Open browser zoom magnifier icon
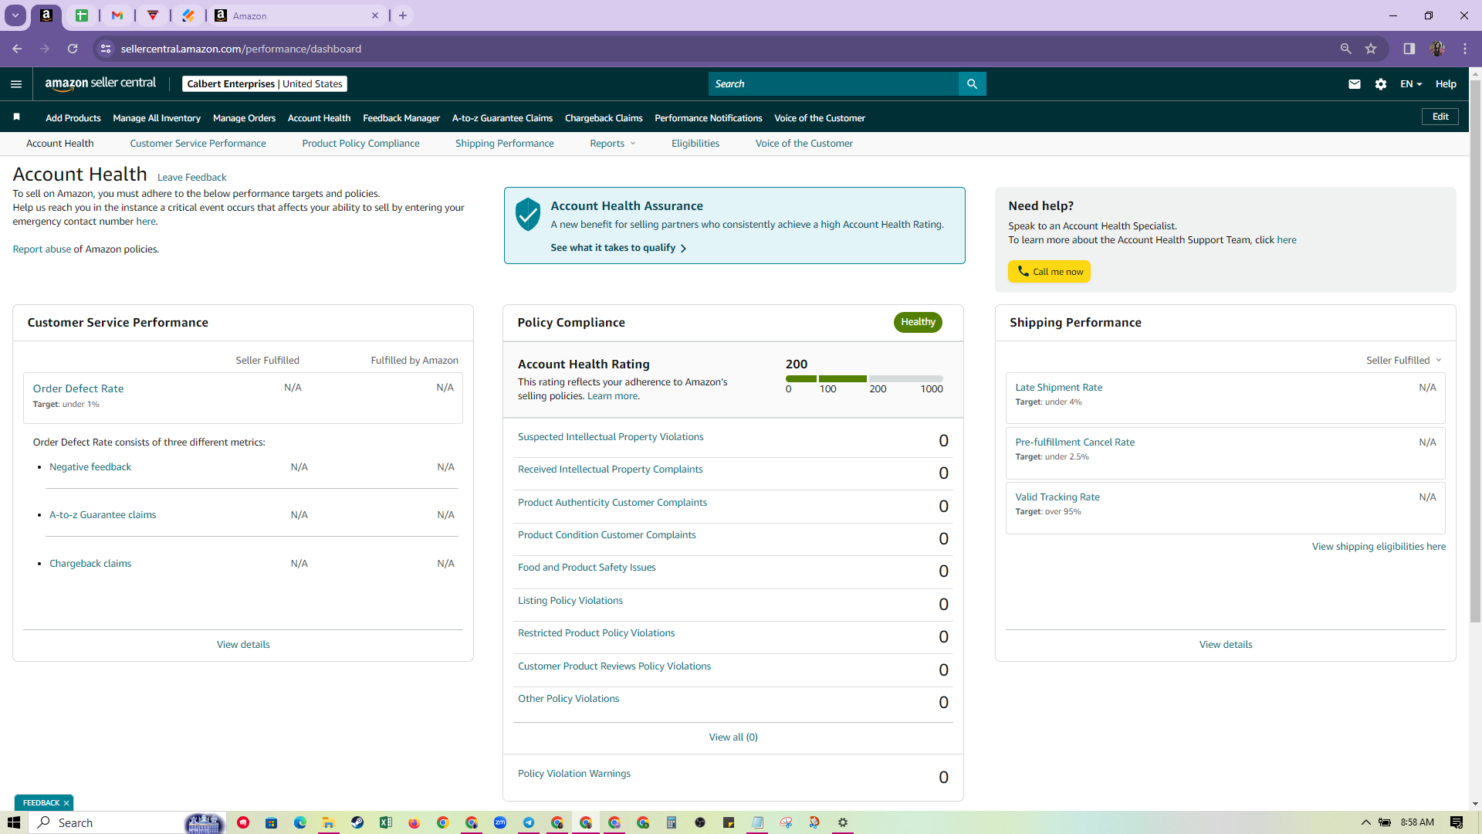1482x834 pixels. coord(1345,49)
